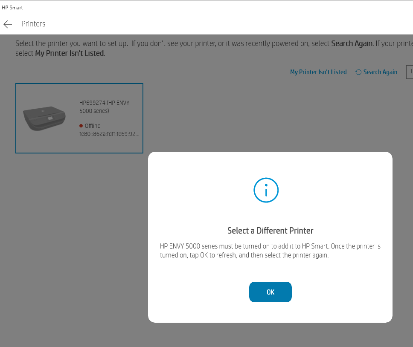This screenshot has height=347, width=413.
Task: Click the HP Smart app title text
Action: coord(12,7)
